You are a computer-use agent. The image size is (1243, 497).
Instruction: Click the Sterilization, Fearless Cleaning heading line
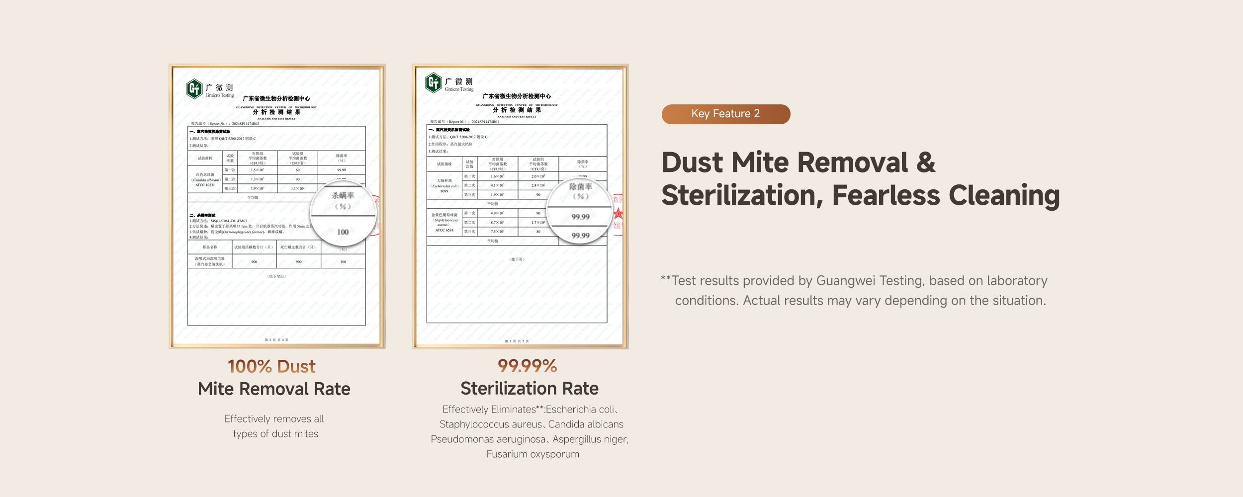click(860, 195)
